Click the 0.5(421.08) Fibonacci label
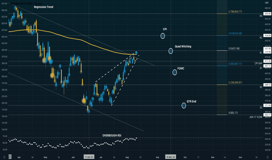Image resolution: width=272 pixels, height=160 pixels. [x=234, y=48]
